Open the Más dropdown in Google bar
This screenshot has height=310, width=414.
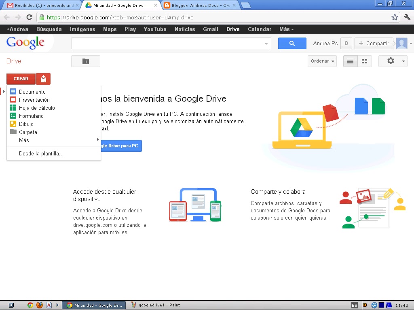click(x=287, y=29)
